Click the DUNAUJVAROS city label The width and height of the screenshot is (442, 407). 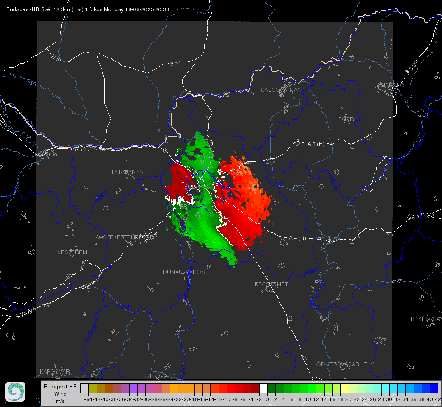[184, 272]
